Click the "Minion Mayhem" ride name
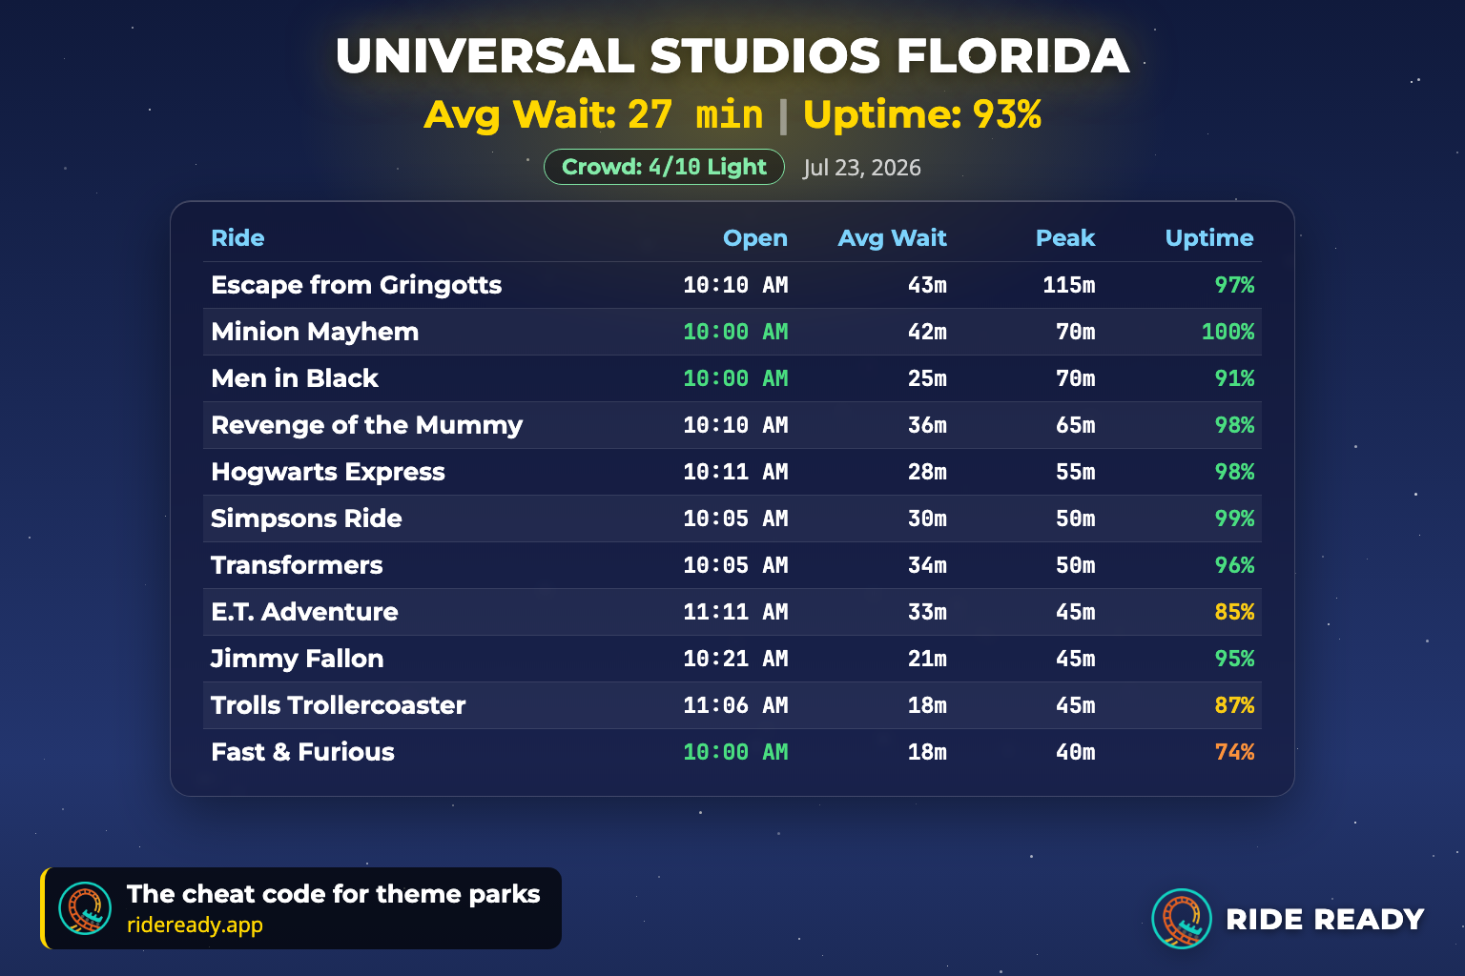Viewport: 1465px width, 976px height. tap(315, 332)
